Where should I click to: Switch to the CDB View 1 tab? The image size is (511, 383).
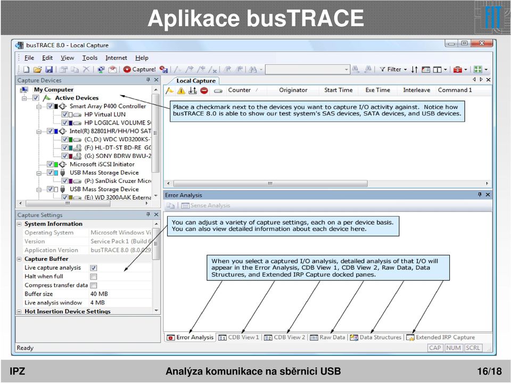tap(239, 337)
